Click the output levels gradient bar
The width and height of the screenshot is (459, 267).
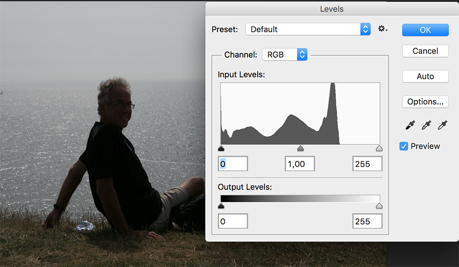coord(300,199)
